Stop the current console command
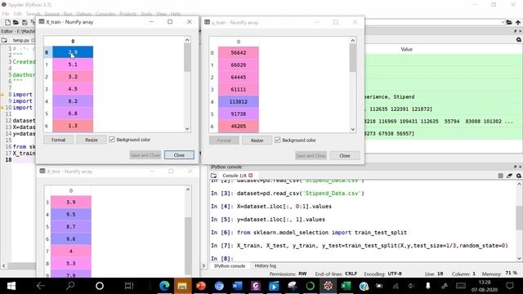 pos(501,176)
